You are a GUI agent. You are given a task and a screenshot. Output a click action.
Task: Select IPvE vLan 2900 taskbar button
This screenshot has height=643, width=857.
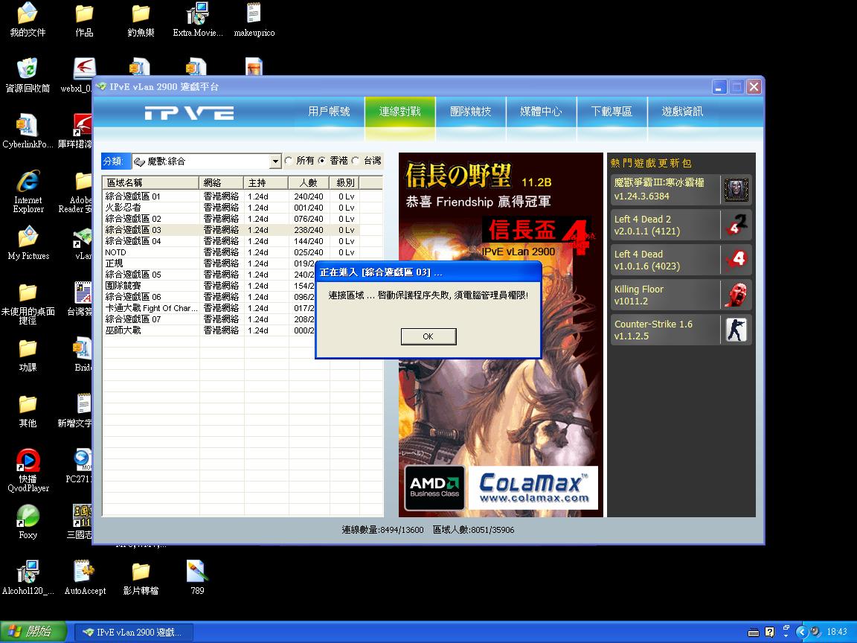(x=133, y=632)
